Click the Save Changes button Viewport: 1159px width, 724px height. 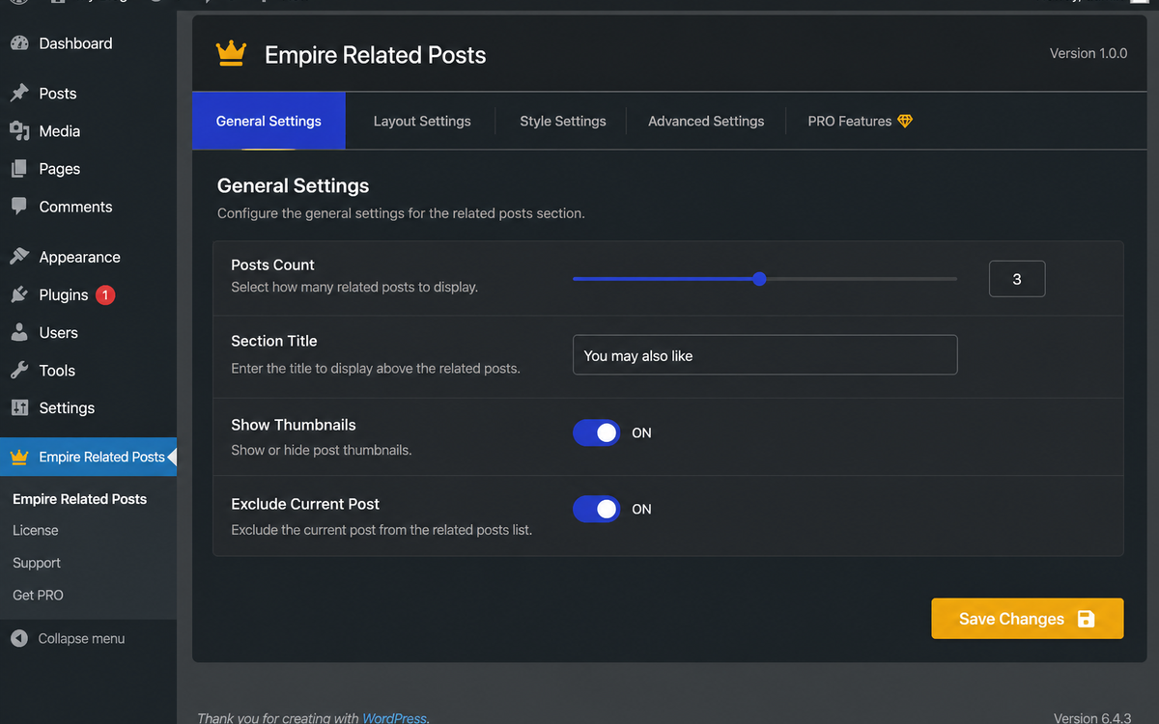pyautogui.click(x=1028, y=619)
